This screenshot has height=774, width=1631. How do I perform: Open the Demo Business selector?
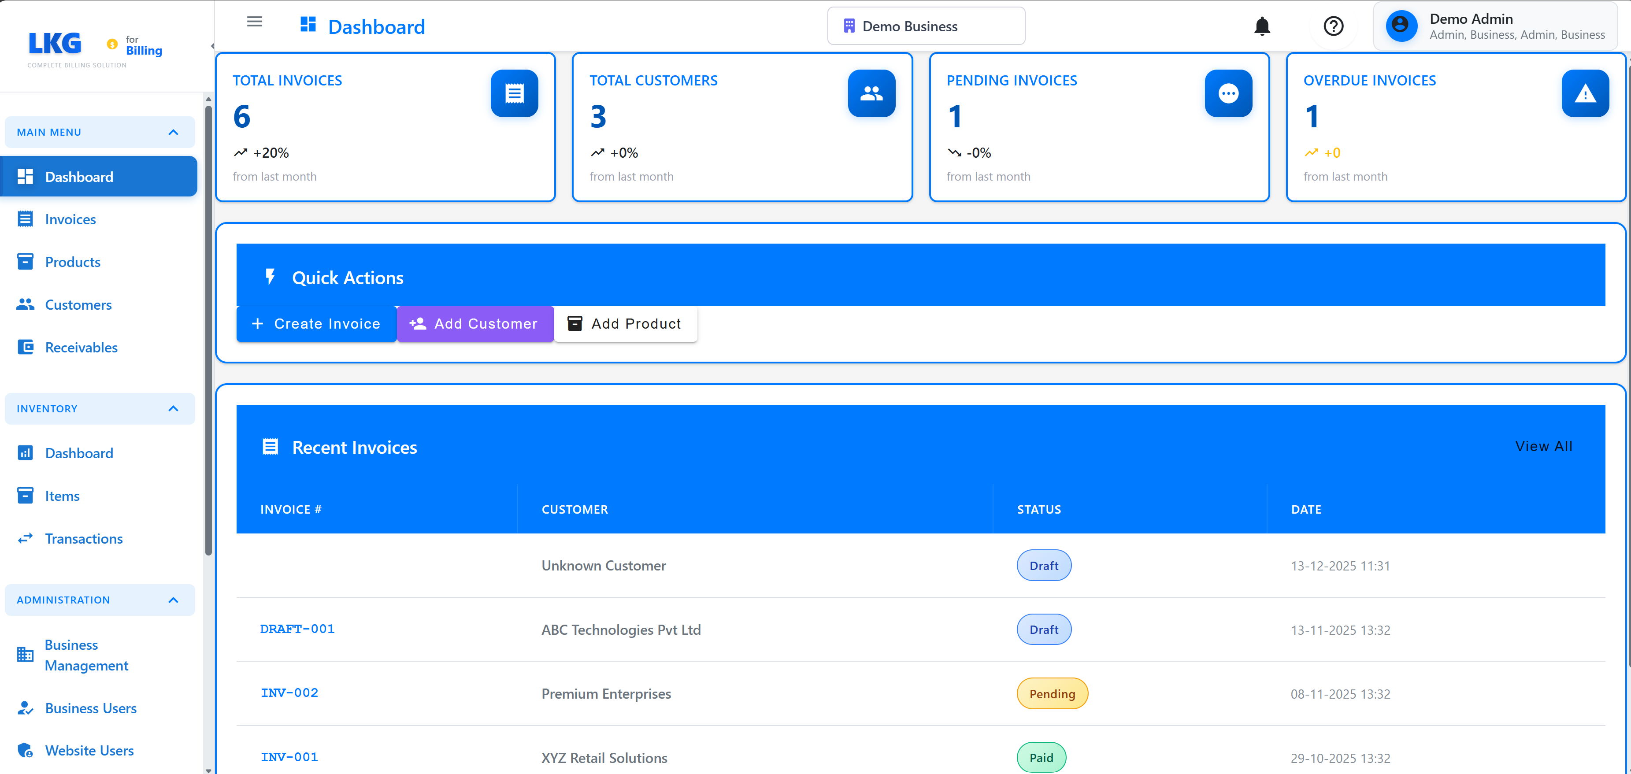point(926,26)
